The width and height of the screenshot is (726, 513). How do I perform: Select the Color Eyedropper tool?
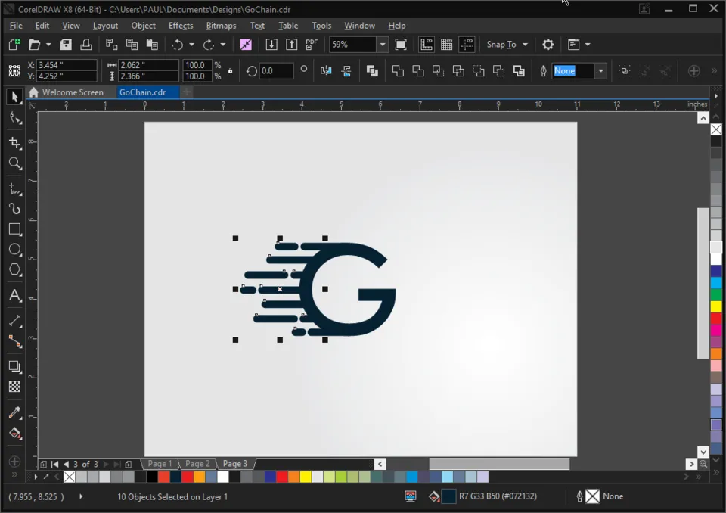point(15,412)
